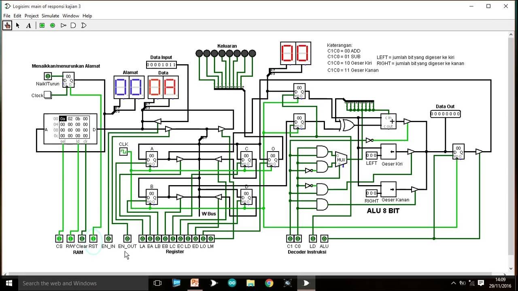Toggle the Naik/Turun input pin
The height and width of the screenshot is (291, 518).
tap(48, 76)
